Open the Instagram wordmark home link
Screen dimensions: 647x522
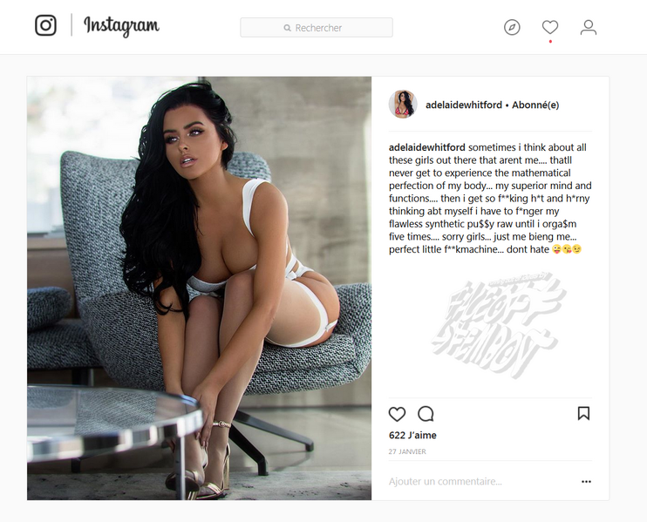(121, 26)
